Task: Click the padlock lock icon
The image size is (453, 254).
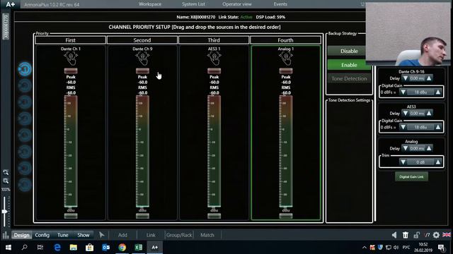Action: coord(416,235)
